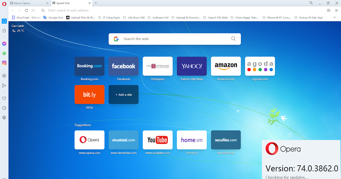Open sidebar setup three-dots icon
The width and height of the screenshot is (341, 179).
pyautogui.click(x=4, y=178)
